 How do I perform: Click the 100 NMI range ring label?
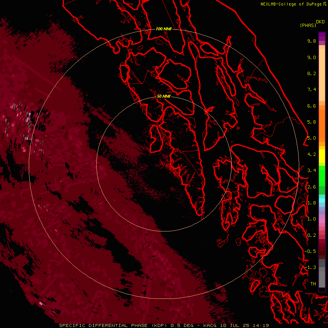pos(164,29)
